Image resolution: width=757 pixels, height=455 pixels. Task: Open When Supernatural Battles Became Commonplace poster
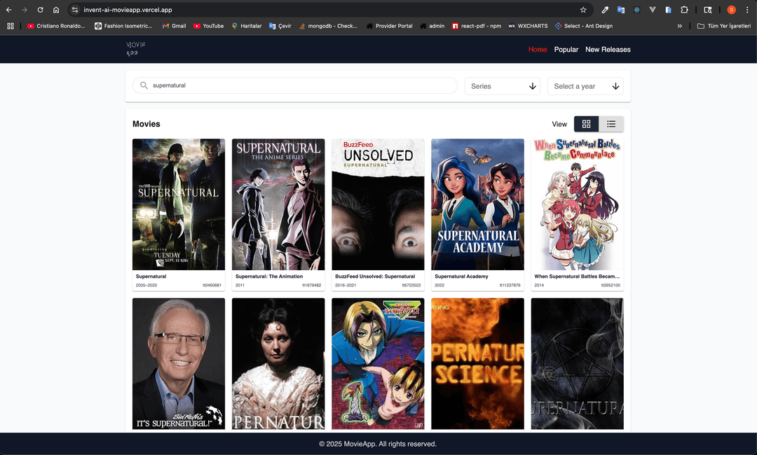coord(577,204)
